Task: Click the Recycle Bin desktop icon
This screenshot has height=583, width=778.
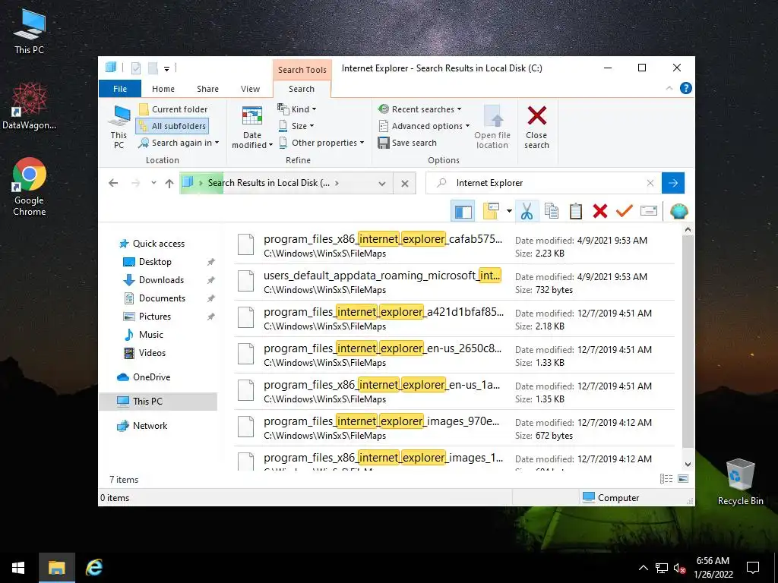Action: [x=740, y=482]
